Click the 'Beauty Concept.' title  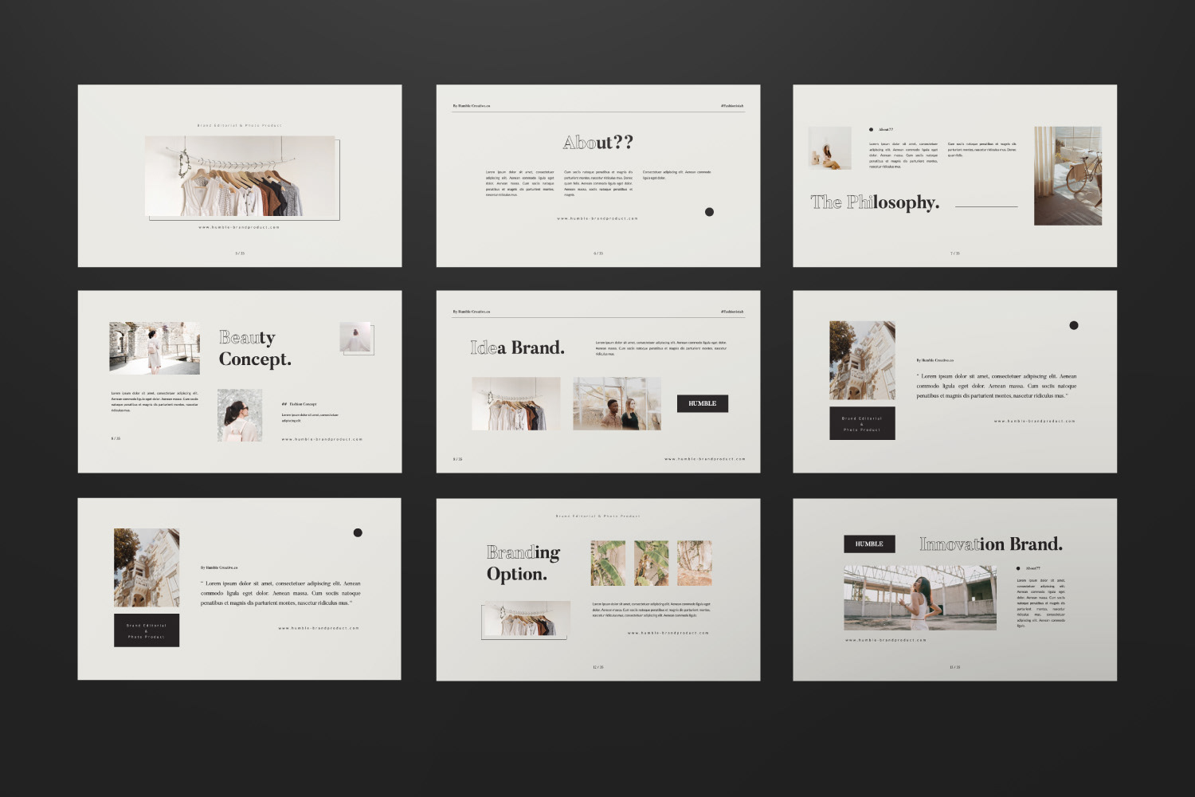tap(255, 348)
